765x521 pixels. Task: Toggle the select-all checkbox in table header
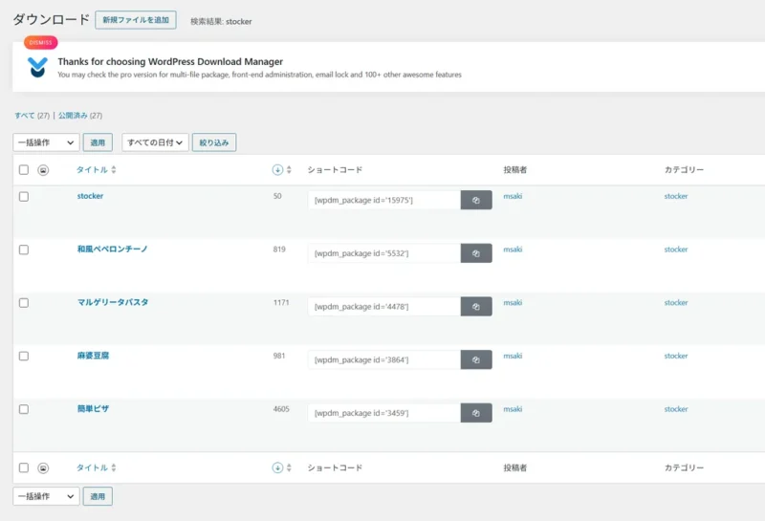pyautogui.click(x=23, y=170)
